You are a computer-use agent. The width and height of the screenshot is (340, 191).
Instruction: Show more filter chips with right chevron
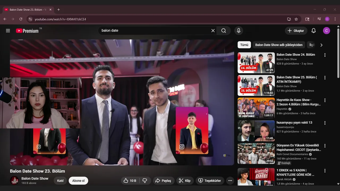pos(321,45)
